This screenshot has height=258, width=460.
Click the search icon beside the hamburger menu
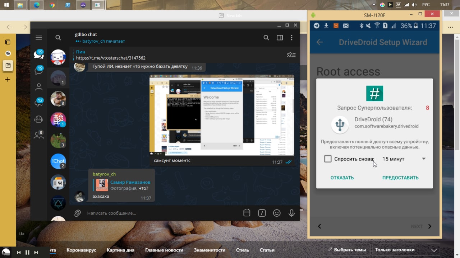pos(58,38)
